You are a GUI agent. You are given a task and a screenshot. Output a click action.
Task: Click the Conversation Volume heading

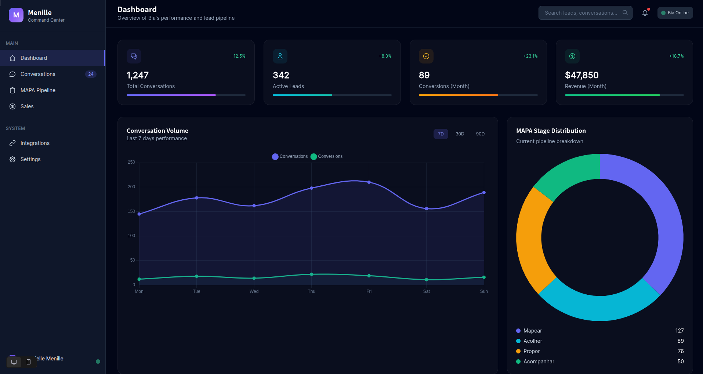coord(157,131)
